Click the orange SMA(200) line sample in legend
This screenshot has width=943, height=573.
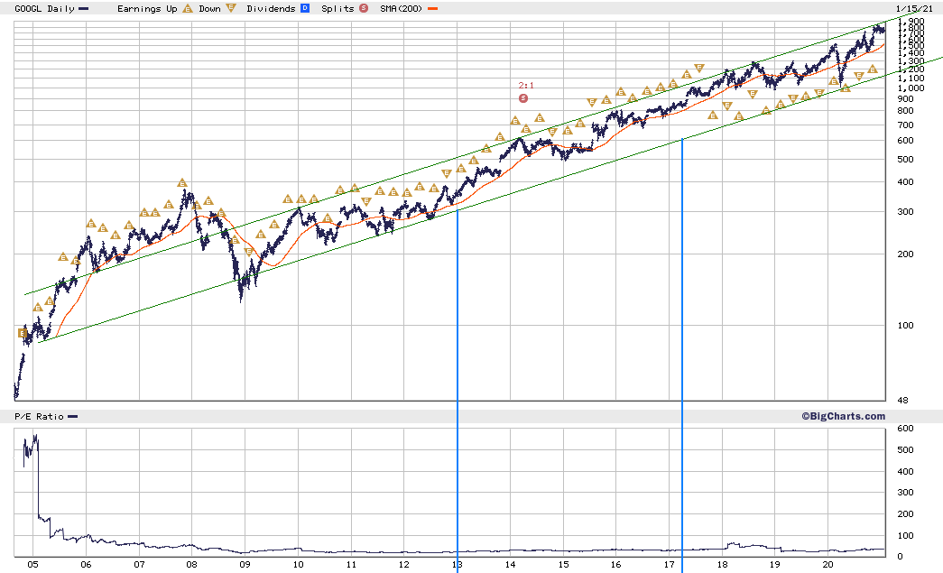432,9
